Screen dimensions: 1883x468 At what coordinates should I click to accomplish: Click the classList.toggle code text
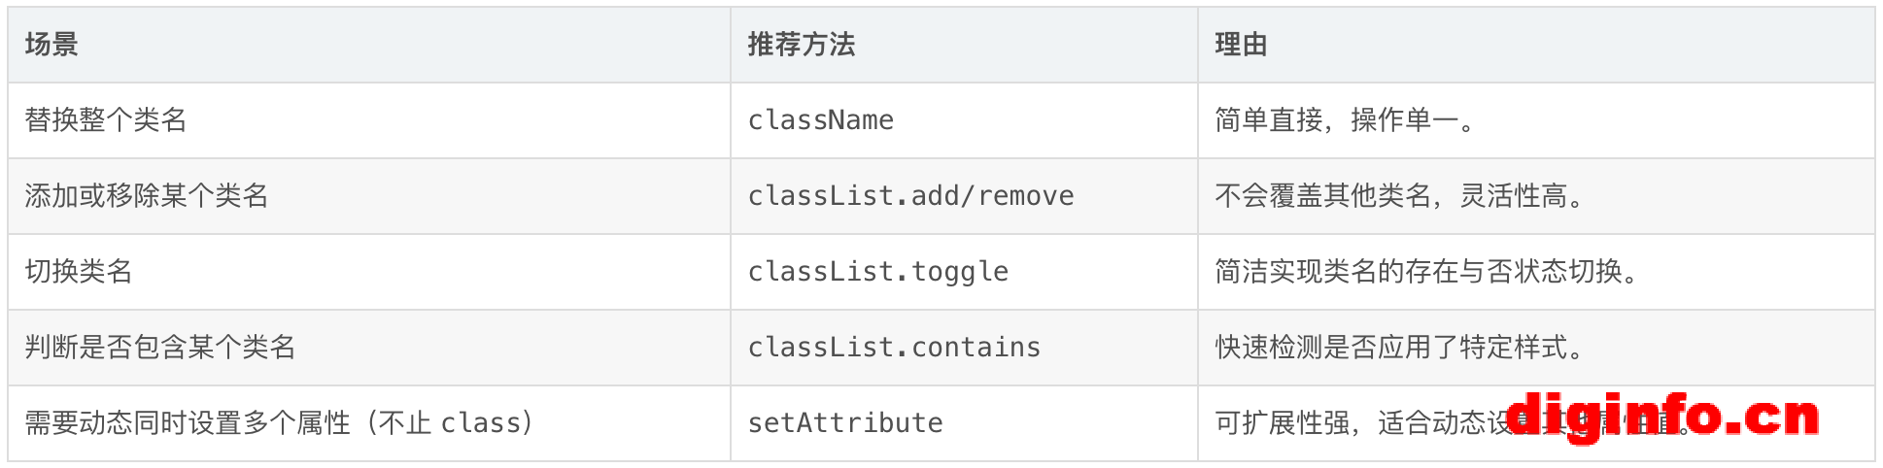pyautogui.click(x=878, y=272)
